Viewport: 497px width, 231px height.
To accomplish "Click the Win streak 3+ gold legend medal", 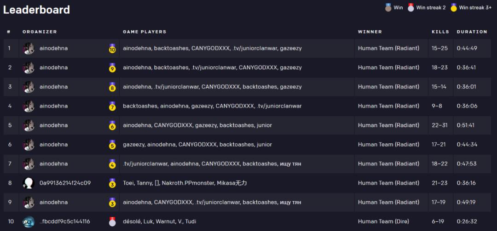I will 453,7.
